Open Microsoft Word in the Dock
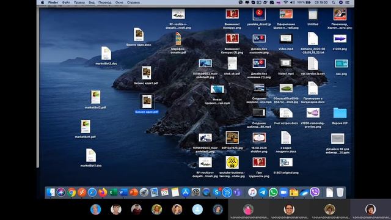The width and height of the screenshot is (391, 220). (123, 193)
